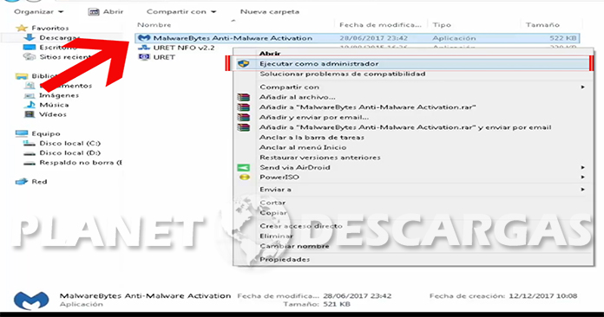Viewport: 604px width, 317px height.
Task: Select Red in the navigation pane
Action: (39, 182)
